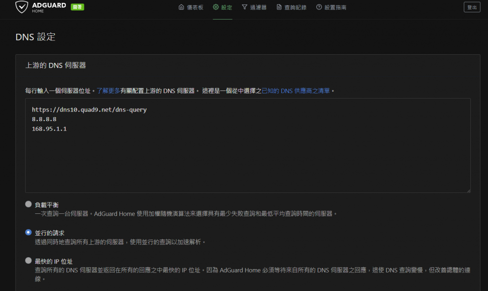Click the 負載平衡 option label
Viewport: 488px width, 291px height.
[x=47, y=205]
